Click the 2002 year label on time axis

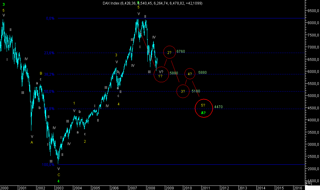[x=41, y=188]
